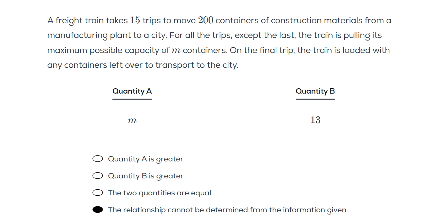
Task: Mark "The two quantities are equal" radio button
Action: coord(98,193)
